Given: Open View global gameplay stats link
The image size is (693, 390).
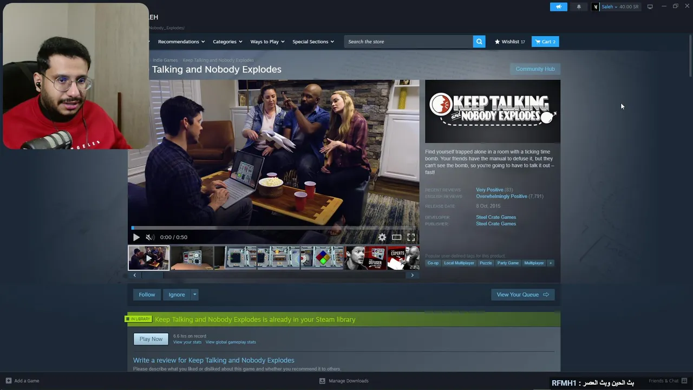Looking at the screenshot, I should 231,342.
